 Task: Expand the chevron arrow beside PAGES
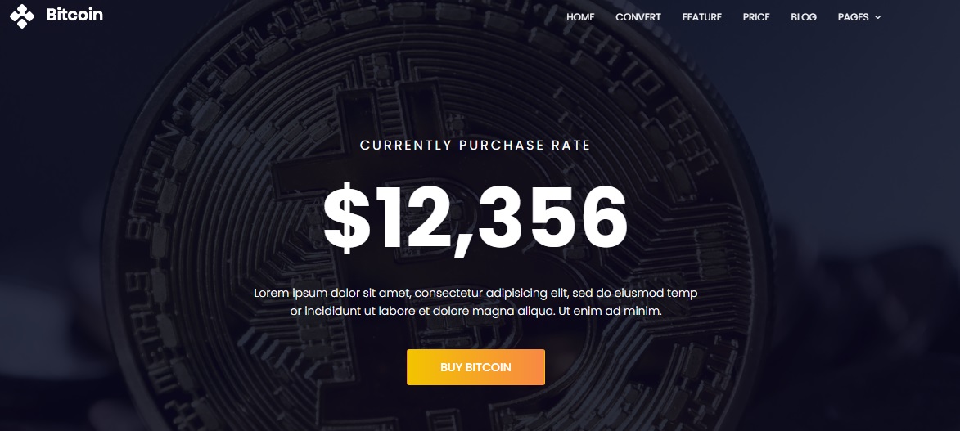(877, 17)
